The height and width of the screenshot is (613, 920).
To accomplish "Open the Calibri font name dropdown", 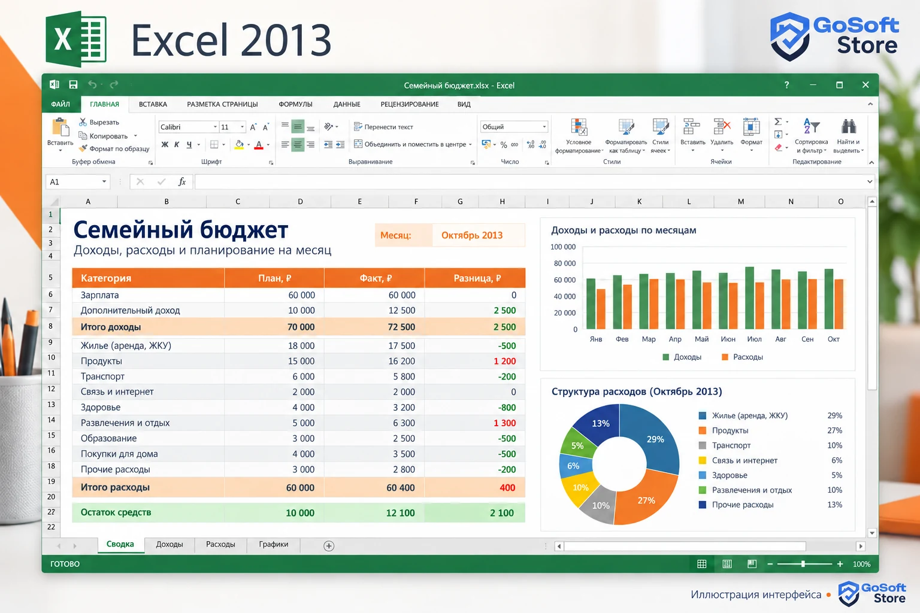I will [x=215, y=127].
